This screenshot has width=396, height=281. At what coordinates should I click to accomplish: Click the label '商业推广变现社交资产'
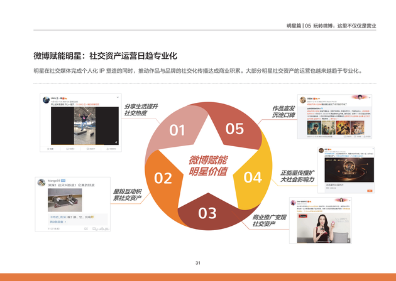tap(269, 221)
